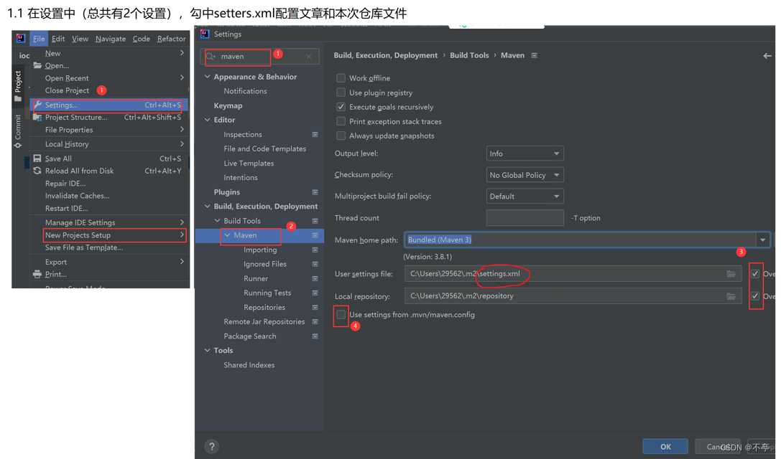Viewport: 781px width, 459px height.
Task: Click the back arrow in Settings header
Action: coord(767,56)
